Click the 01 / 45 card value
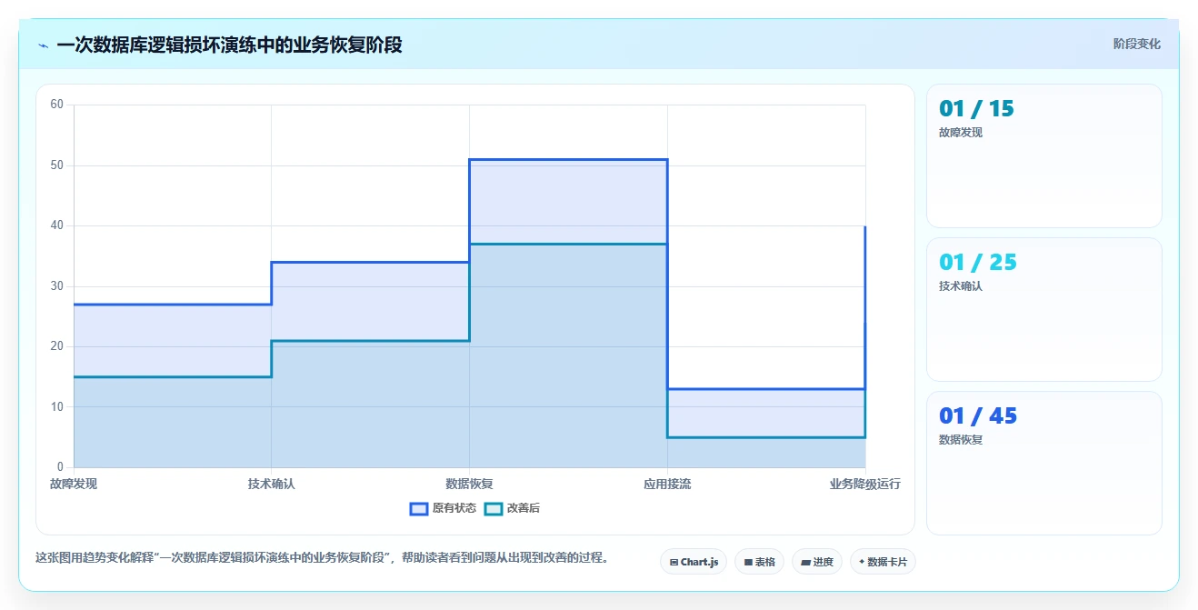Viewport: 1198px width, 610px height. tap(978, 416)
